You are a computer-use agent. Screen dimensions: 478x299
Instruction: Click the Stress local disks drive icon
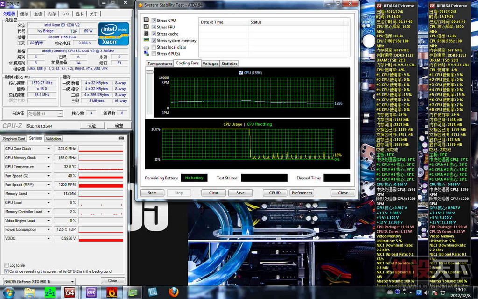pos(146,47)
